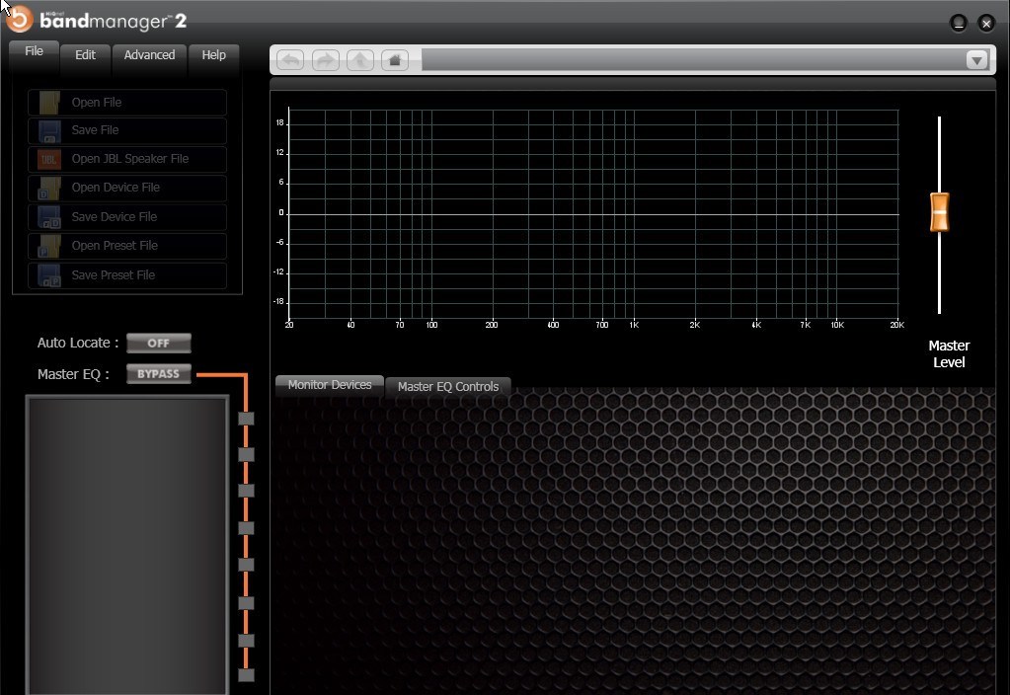The image size is (1010, 695).
Task: Switch to the Master EQ Controls tab
Action: (x=447, y=387)
